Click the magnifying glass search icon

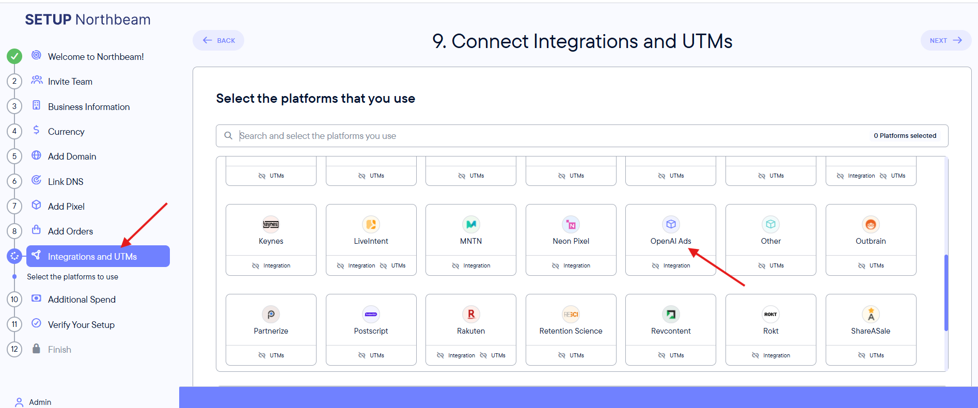(x=228, y=136)
